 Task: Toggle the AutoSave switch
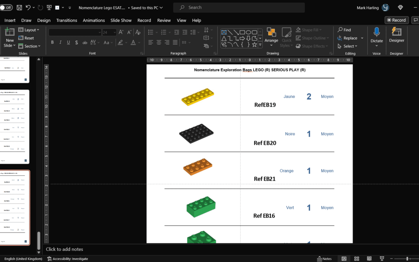6,7
